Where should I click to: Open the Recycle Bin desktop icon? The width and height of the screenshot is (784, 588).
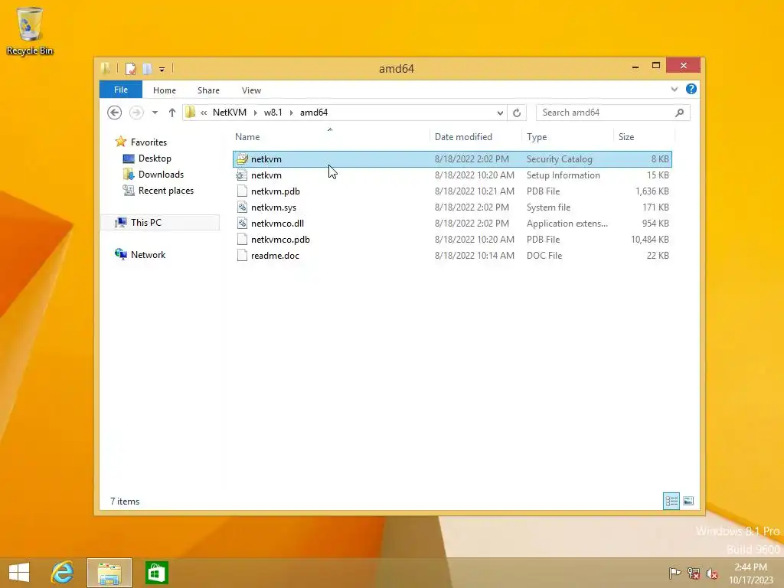pos(30,31)
